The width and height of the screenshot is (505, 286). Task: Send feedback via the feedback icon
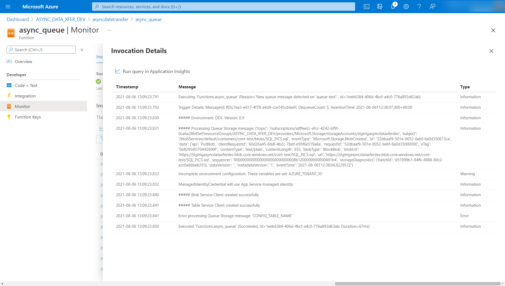(x=432, y=7)
